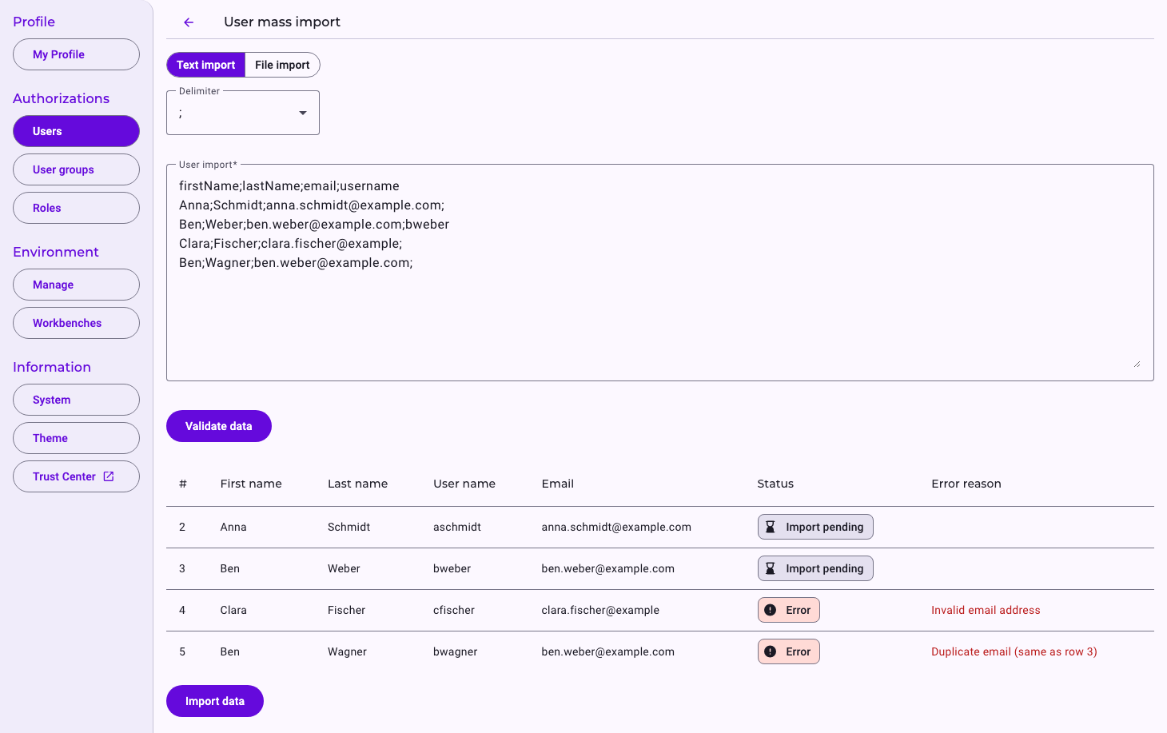The height and width of the screenshot is (733, 1167).
Task: Click the Import pending badge for bweber
Action: coord(815,568)
